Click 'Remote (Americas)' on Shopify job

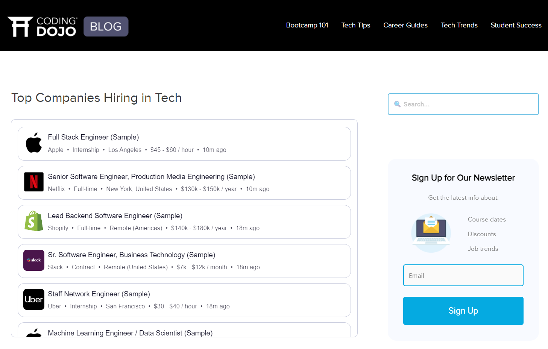click(136, 228)
